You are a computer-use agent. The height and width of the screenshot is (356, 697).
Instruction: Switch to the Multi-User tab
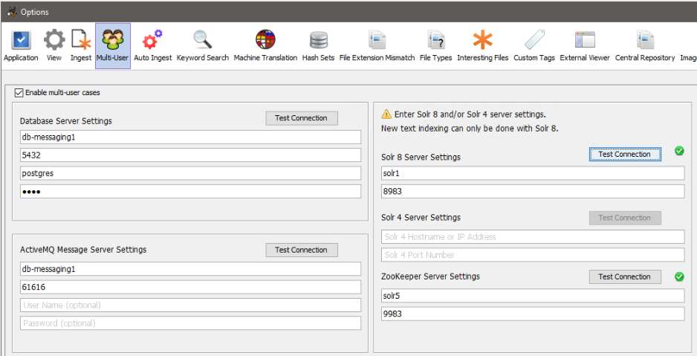113,45
